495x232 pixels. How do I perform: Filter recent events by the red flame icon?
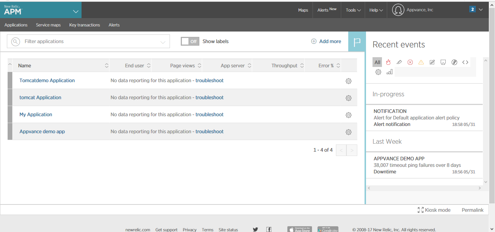point(388,62)
